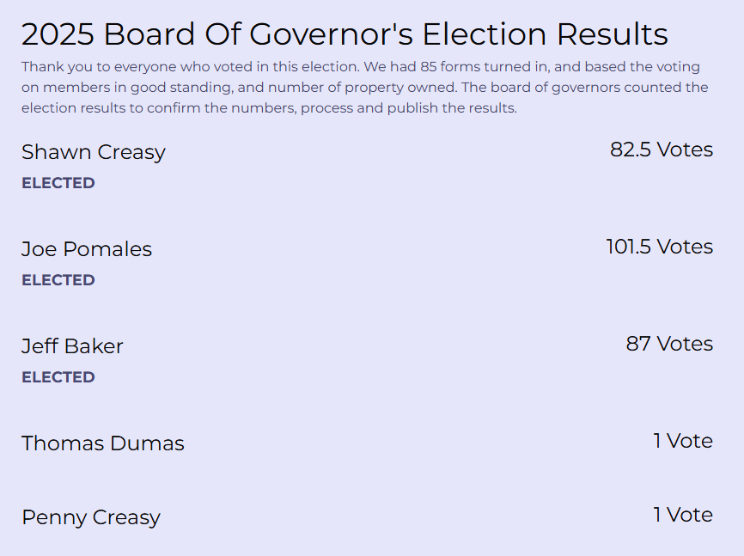Click the 101.5 Votes count
744x556 pixels.
click(x=659, y=247)
